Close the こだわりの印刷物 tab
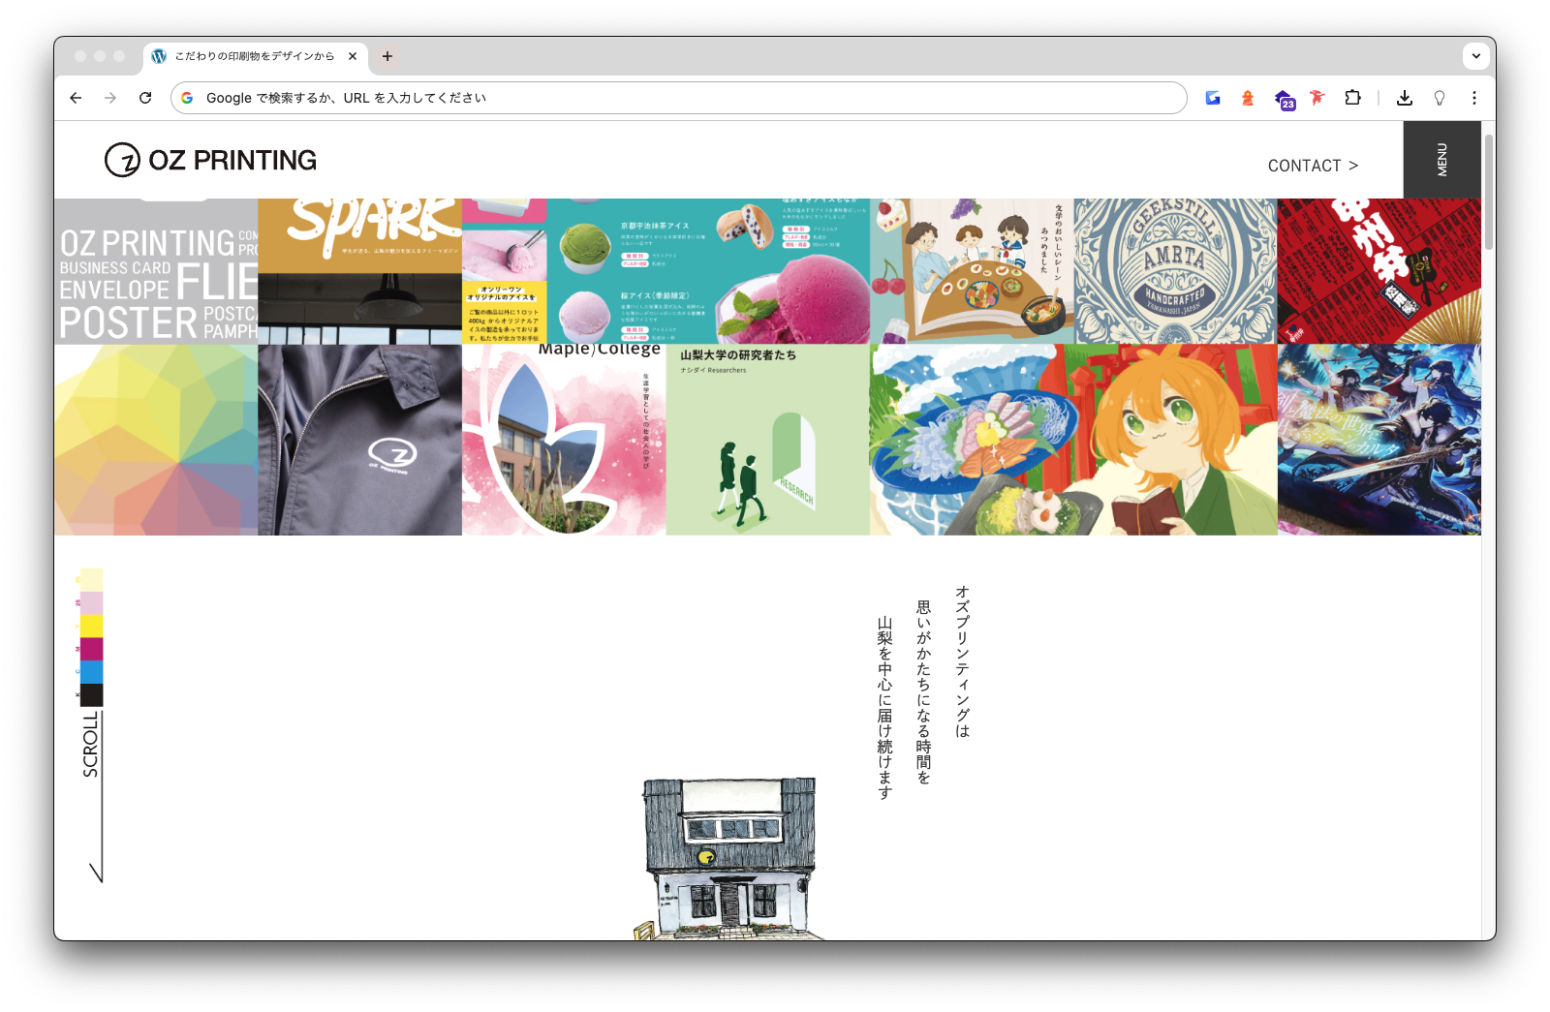The image size is (1550, 1012). 353,56
